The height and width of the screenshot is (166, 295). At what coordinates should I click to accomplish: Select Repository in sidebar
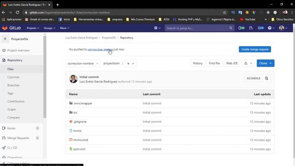15,60
